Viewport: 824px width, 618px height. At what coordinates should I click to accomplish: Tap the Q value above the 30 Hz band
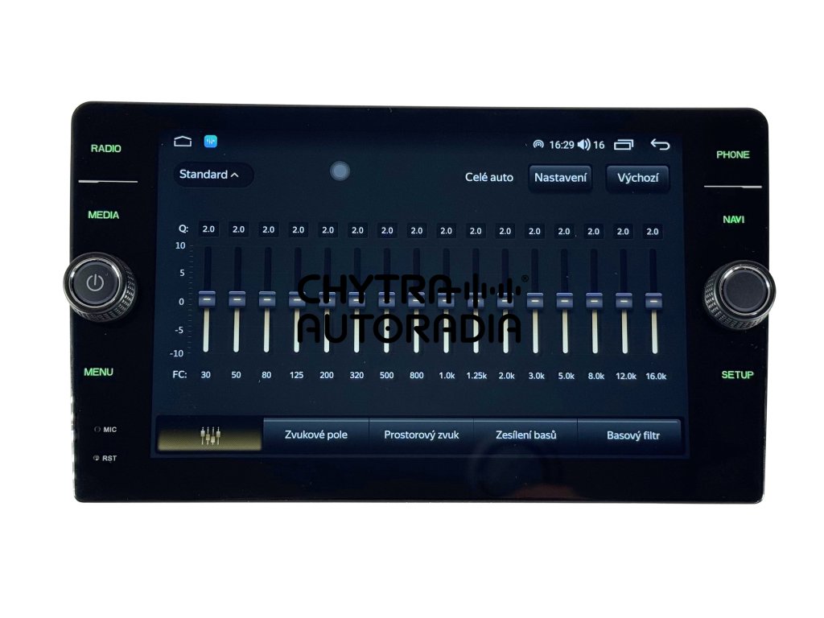point(208,229)
